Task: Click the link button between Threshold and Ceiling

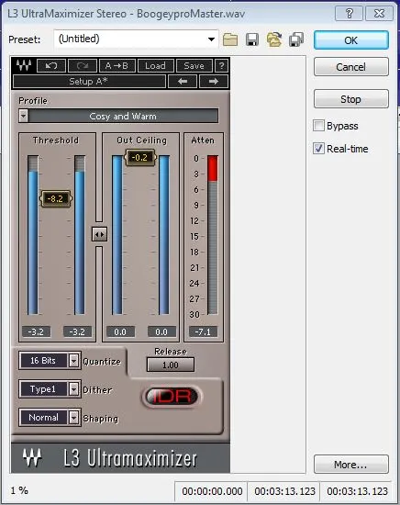Action: pos(99,234)
